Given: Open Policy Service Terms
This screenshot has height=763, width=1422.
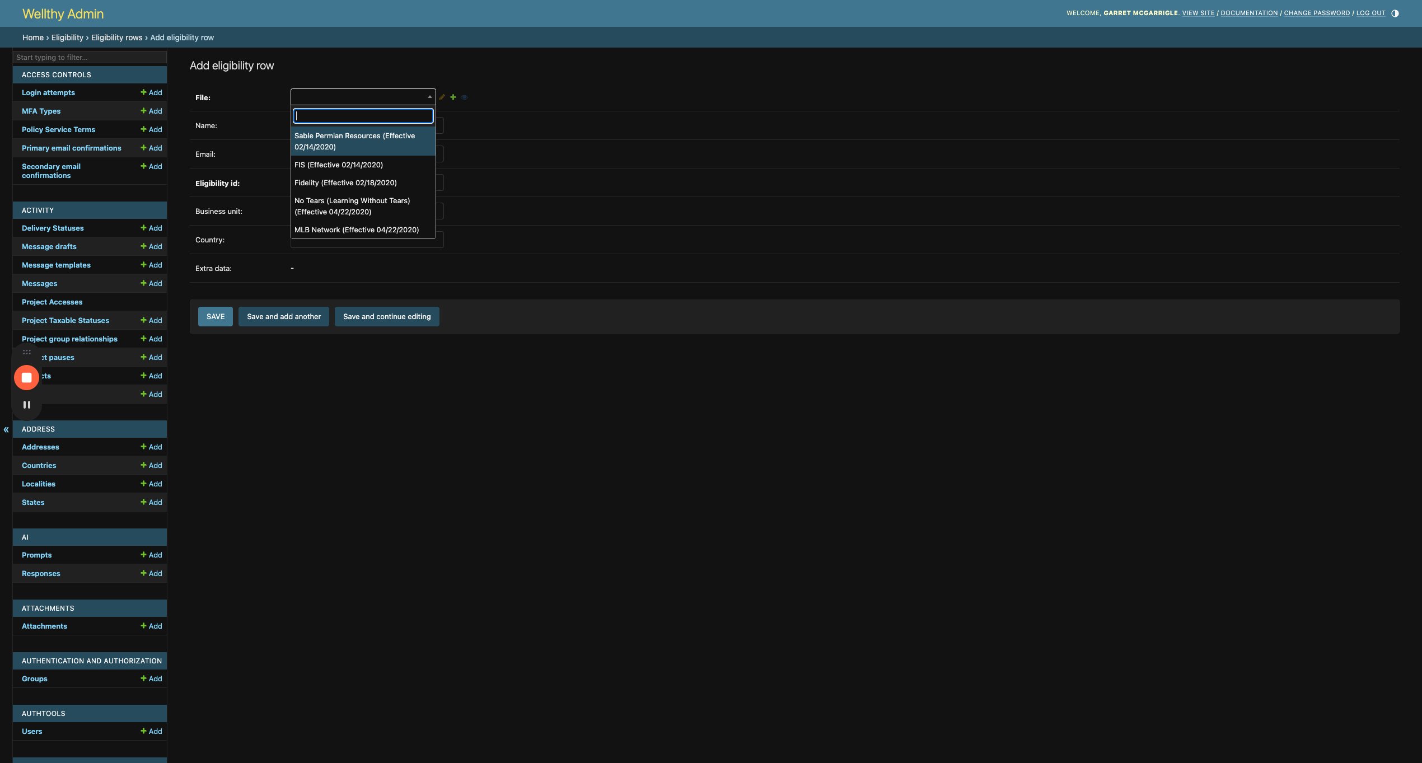Looking at the screenshot, I should point(58,129).
